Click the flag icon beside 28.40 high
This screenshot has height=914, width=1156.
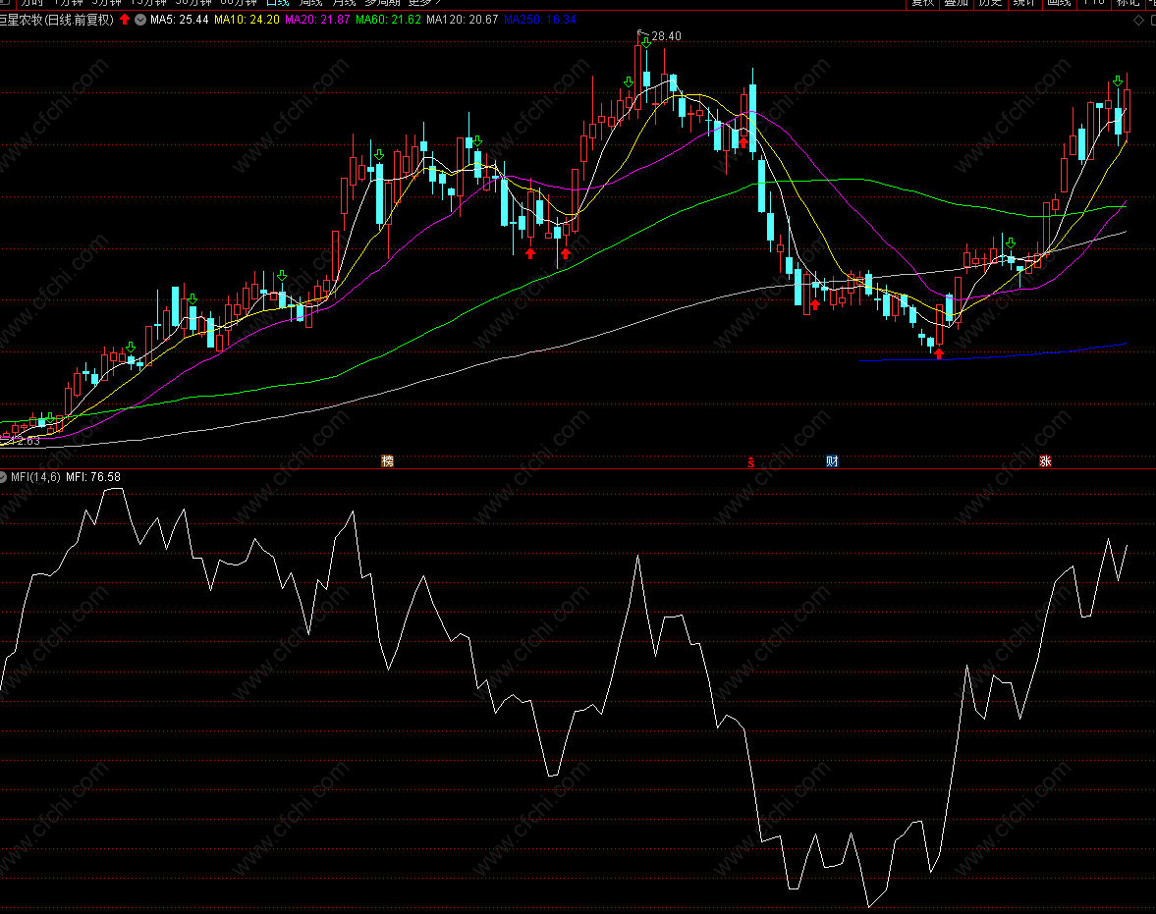(642, 32)
